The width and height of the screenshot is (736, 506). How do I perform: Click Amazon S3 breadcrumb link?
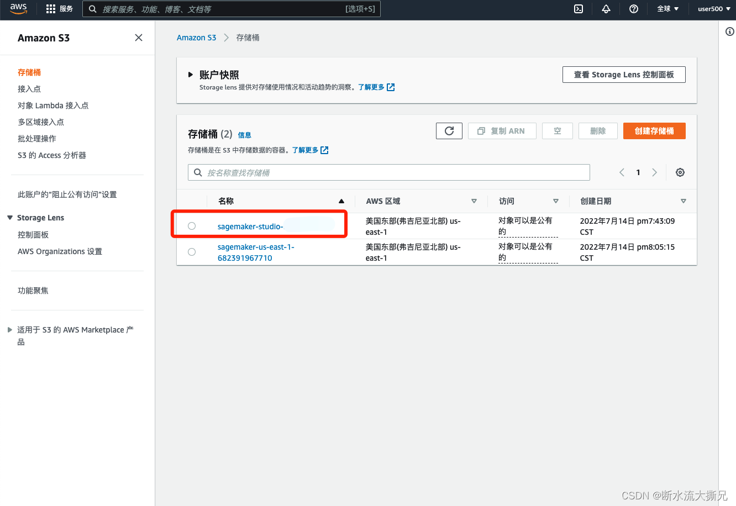(x=196, y=38)
